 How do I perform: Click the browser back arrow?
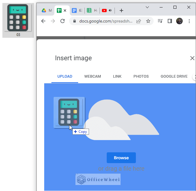43,21
